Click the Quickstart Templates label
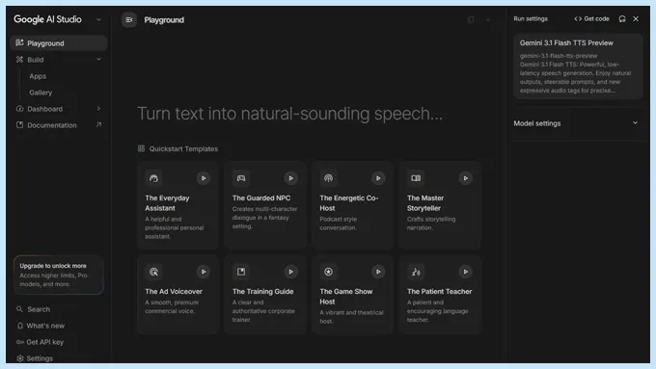The height and width of the screenshot is (369, 656). point(183,148)
